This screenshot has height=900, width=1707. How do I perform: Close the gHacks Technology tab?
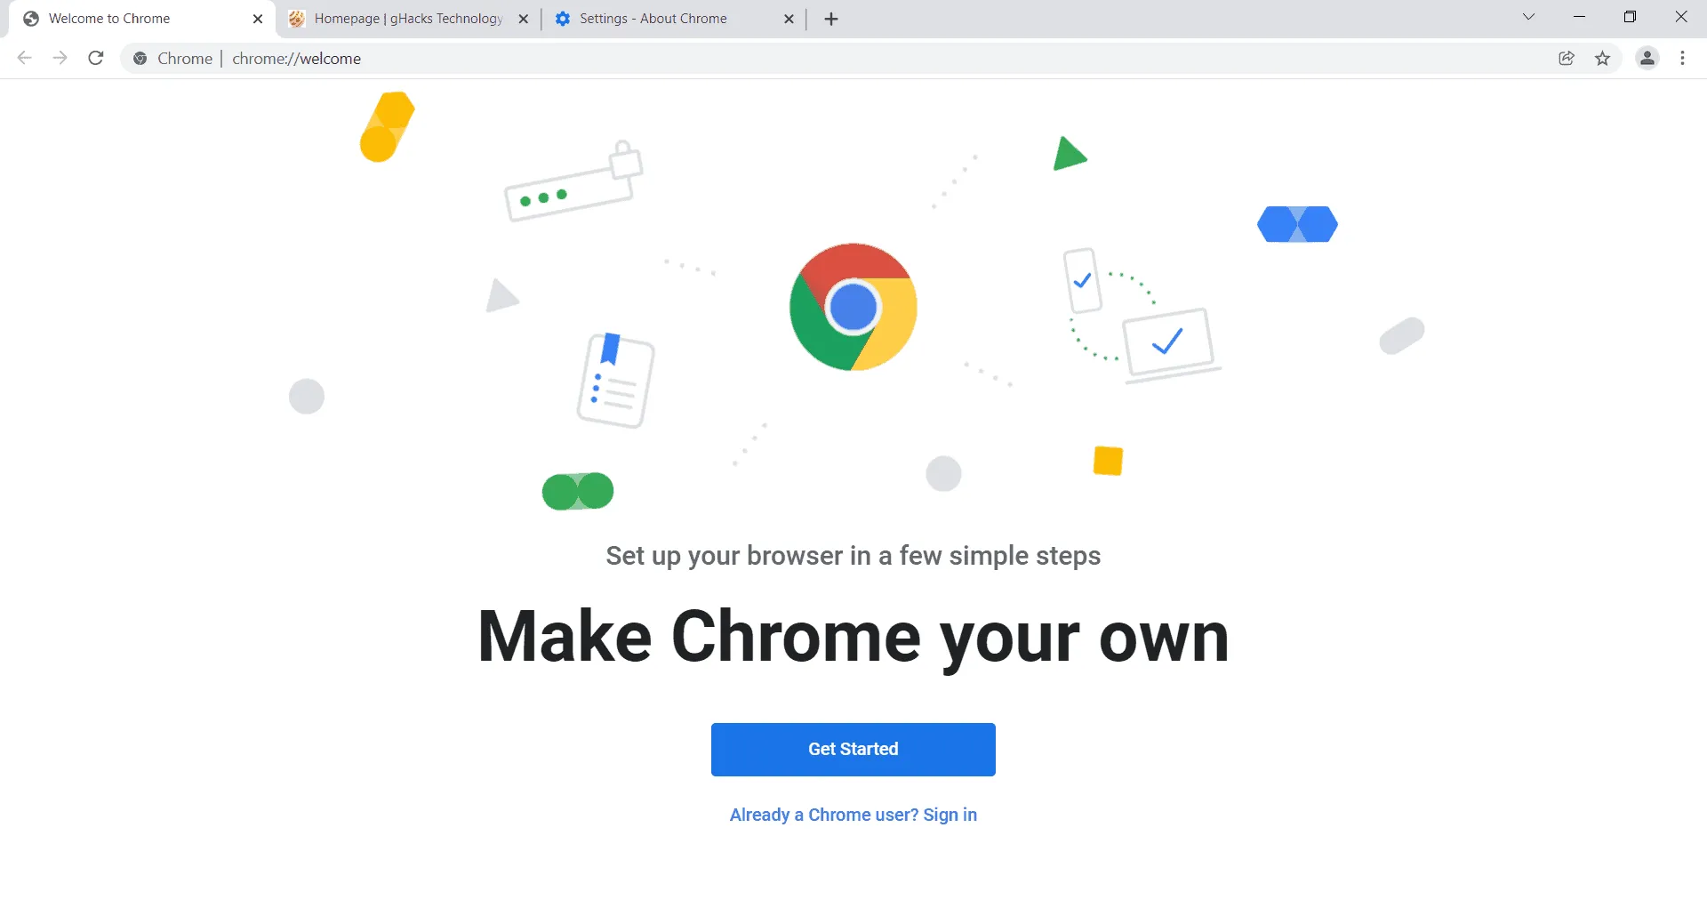pyautogui.click(x=524, y=19)
